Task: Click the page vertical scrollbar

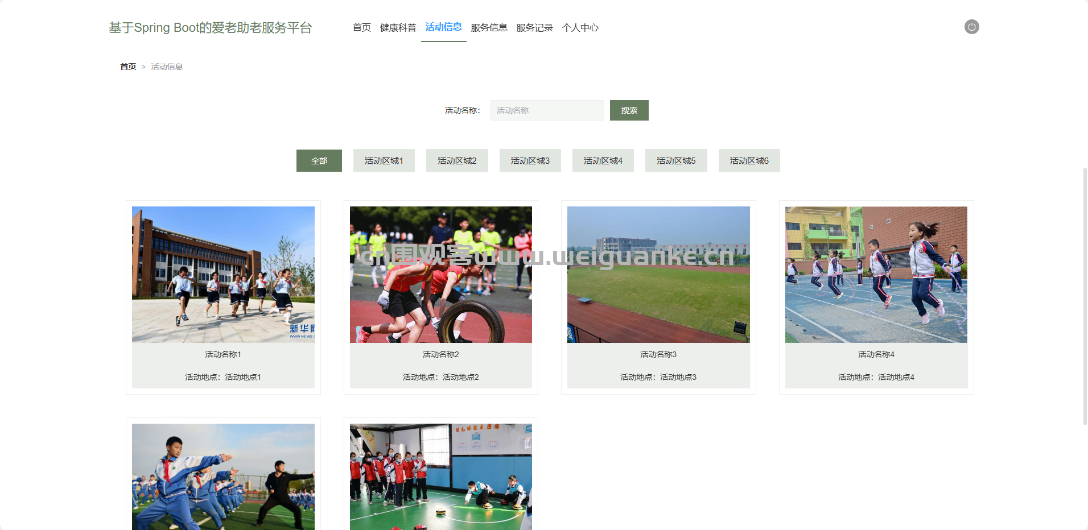Action: 1085,296
